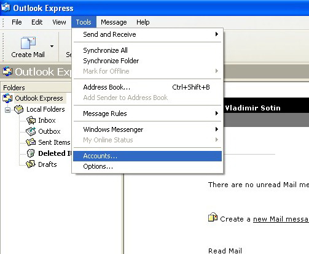Click the toolbar grip handle

click(x=3, y=47)
